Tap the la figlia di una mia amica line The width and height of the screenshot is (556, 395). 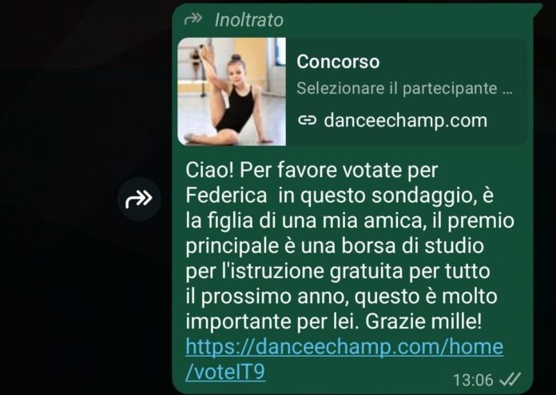pyautogui.click(x=306, y=221)
